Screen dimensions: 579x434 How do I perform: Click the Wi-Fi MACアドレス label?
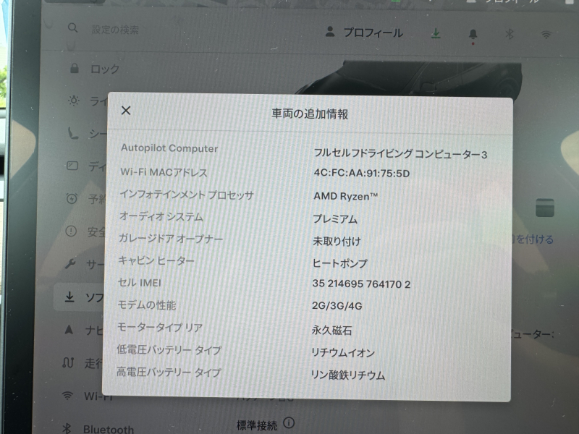click(164, 172)
